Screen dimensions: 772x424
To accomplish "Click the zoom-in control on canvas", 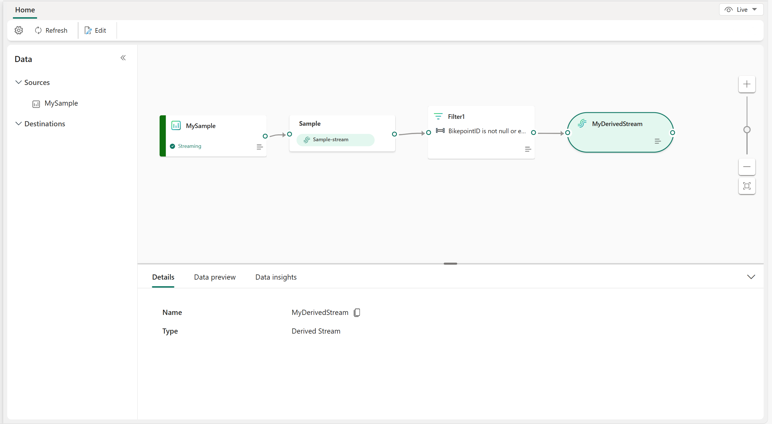I will click(747, 84).
